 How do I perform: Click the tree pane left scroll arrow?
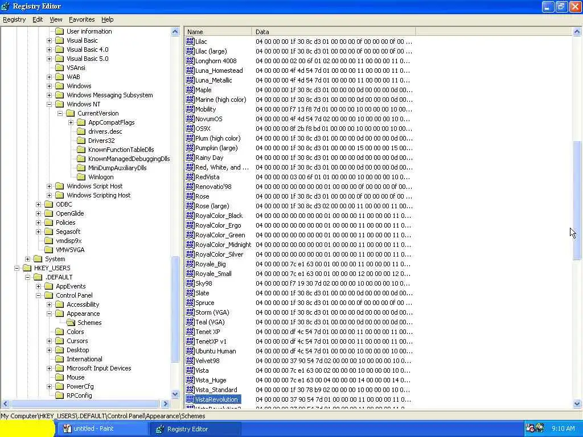pyautogui.click(x=5, y=403)
